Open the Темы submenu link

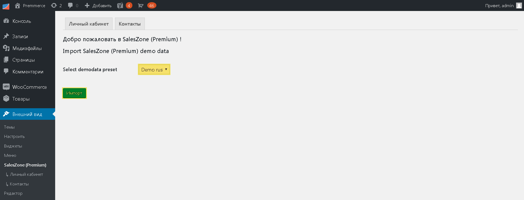click(x=9, y=127)
